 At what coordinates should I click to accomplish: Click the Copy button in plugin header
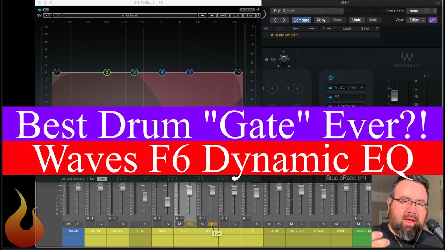tap(321, 20)
